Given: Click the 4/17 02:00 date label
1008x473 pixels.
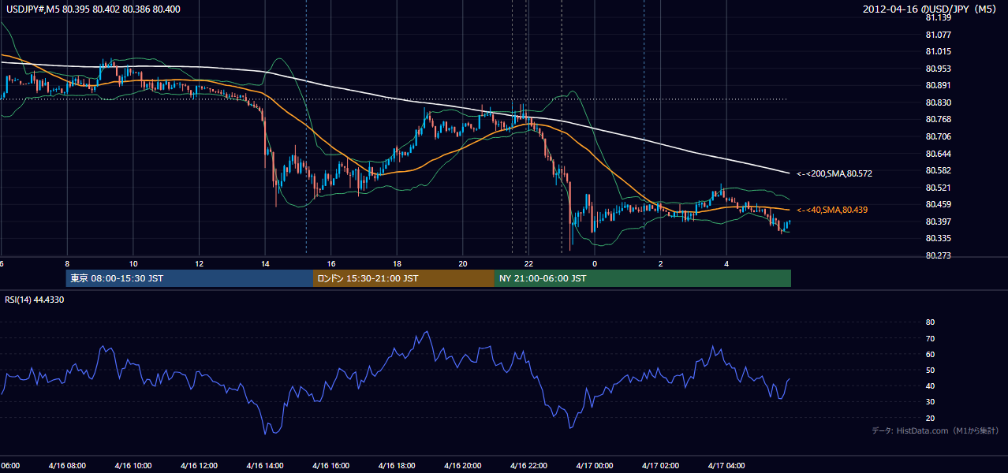Looking at the screenshot, I should (661, 465).
